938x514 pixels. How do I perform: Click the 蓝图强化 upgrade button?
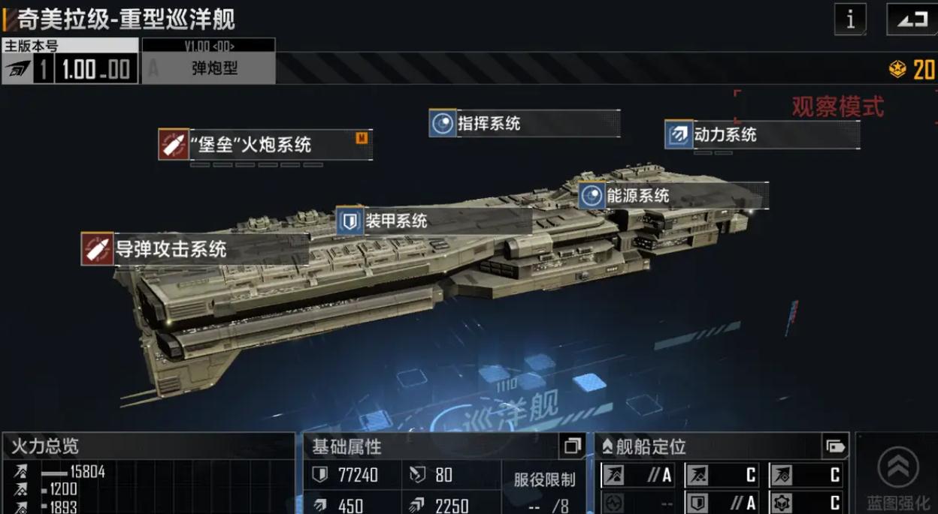click(x=897, y=477)
